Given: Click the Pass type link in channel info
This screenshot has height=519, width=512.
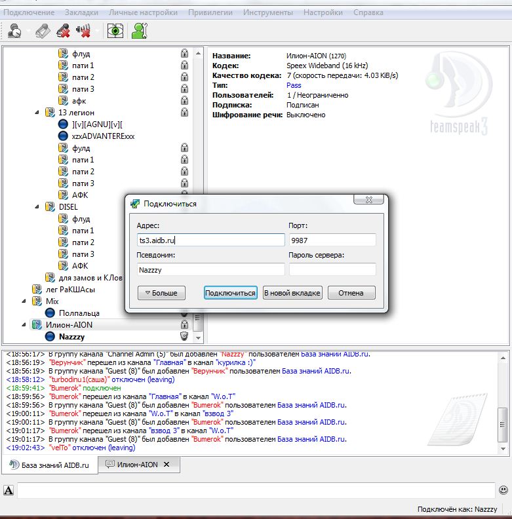Looking at the screenshot, I should pyautogui.click(x=294, y=85).
